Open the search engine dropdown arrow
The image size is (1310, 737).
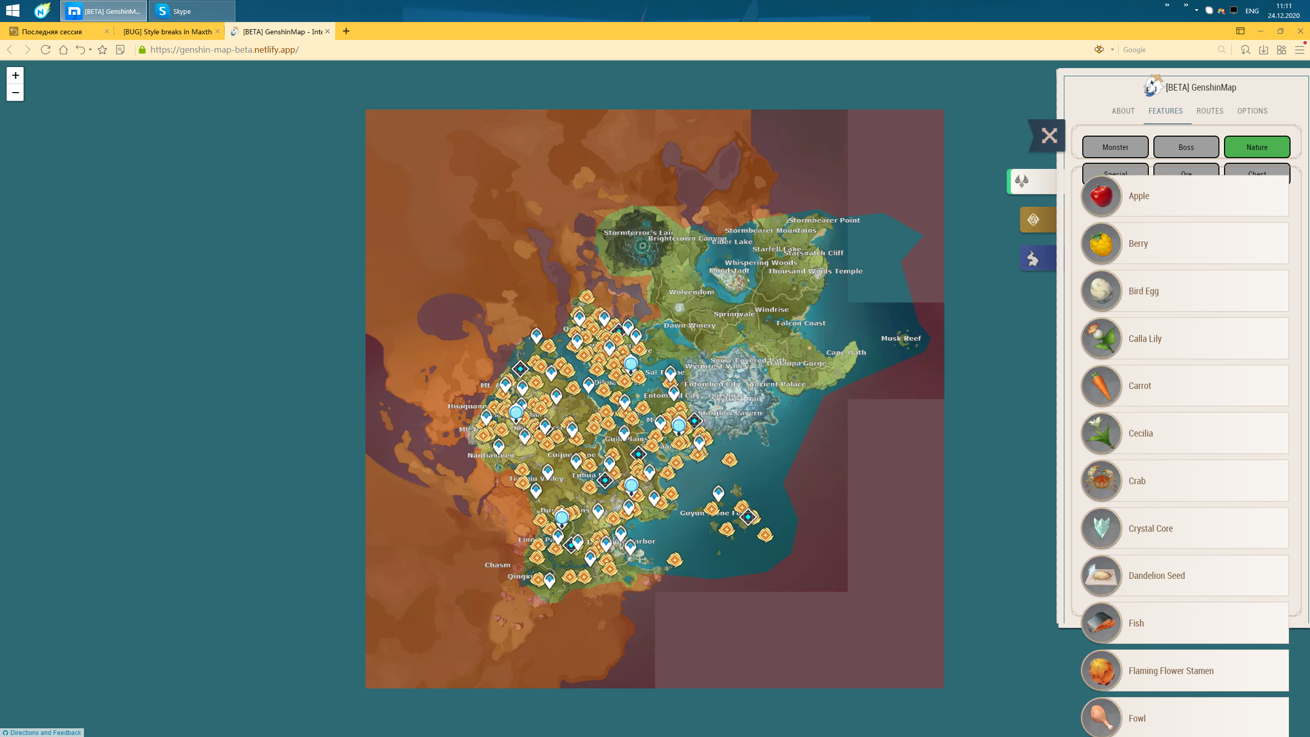1112,50
